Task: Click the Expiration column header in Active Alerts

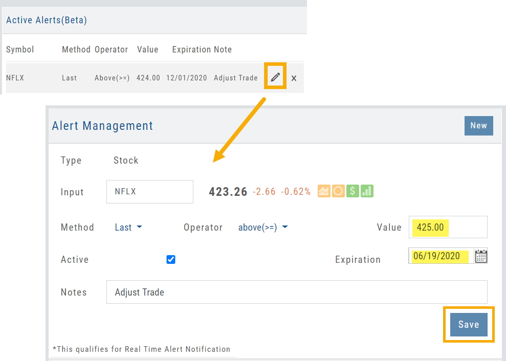Action: tap(191, 50)
